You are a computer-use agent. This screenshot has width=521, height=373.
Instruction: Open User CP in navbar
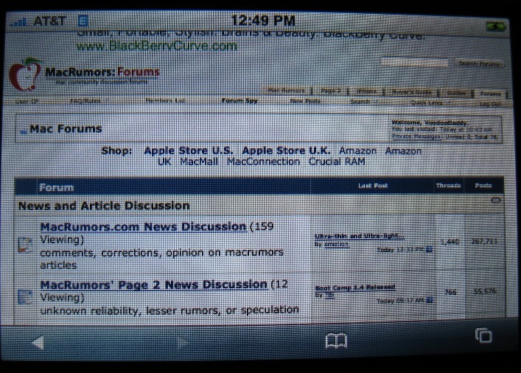pyautogui.click(x=27, y=101)
